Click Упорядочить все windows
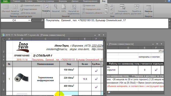171x96 pixels. point(91,9)
